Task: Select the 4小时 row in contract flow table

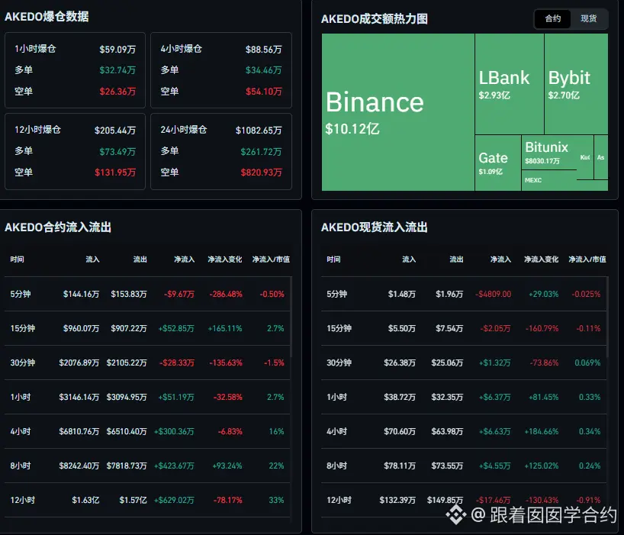Action: pos(147,431)
